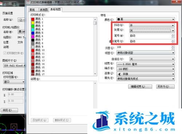Close the plot style table editor window
This screenshot has height=134, width=182.
pos(177,1)
